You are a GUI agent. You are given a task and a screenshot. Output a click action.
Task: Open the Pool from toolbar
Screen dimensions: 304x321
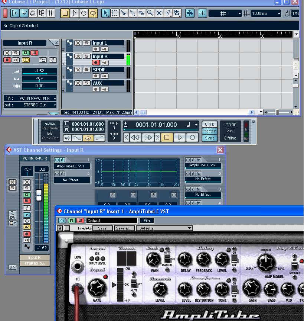pos(42,13)
